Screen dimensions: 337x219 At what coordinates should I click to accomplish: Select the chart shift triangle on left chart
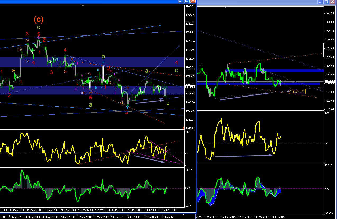pos(83,5)
